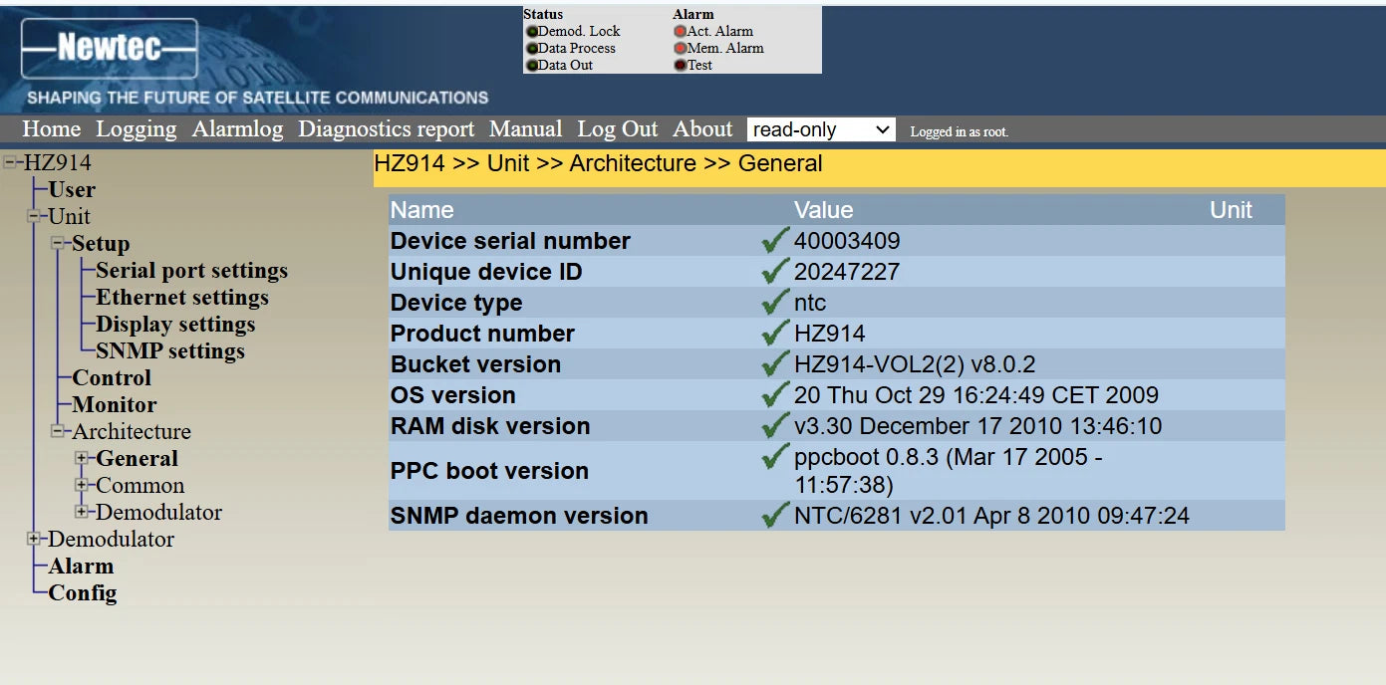
Task: Click green checkmark in OS version row
Action: [775, 394]
